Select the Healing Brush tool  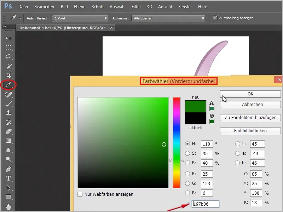pos(8,94)
